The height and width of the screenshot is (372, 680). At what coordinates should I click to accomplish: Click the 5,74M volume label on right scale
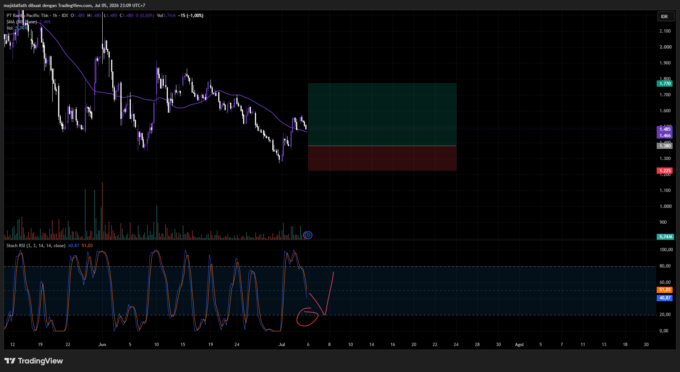pyautogui.click(x=666, y=237)
